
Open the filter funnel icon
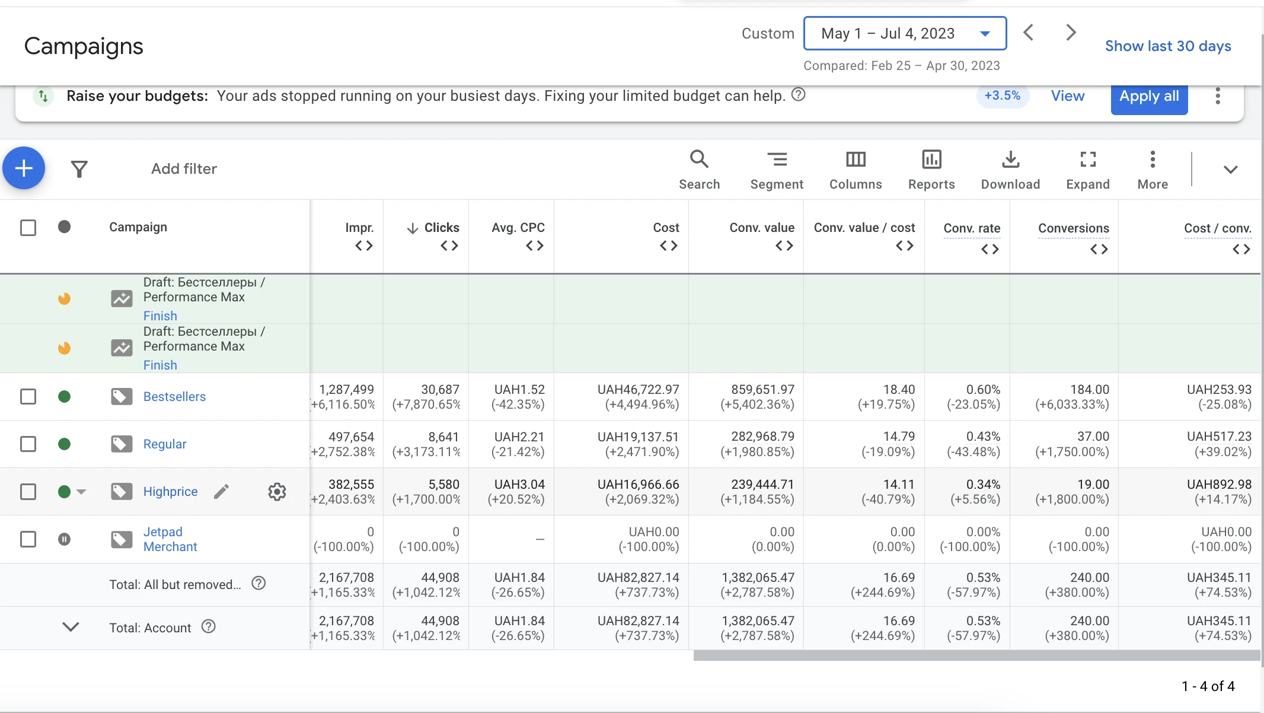click(x=79, y=169)
